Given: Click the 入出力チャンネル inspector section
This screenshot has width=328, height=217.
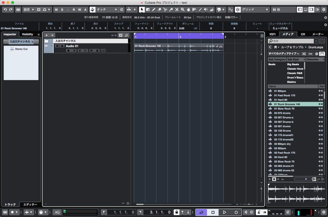Looking at the screenshot, I should click(x=21, y=42).
